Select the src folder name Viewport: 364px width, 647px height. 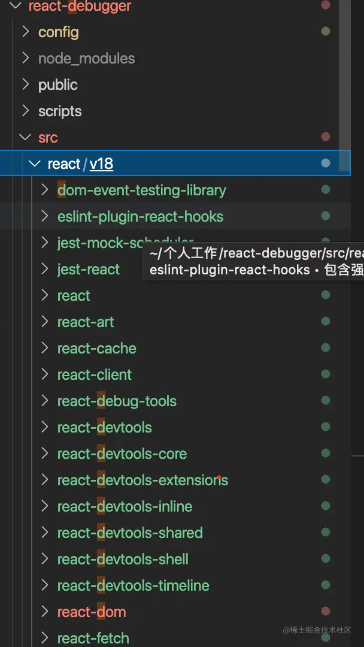[x=48, y=138]
